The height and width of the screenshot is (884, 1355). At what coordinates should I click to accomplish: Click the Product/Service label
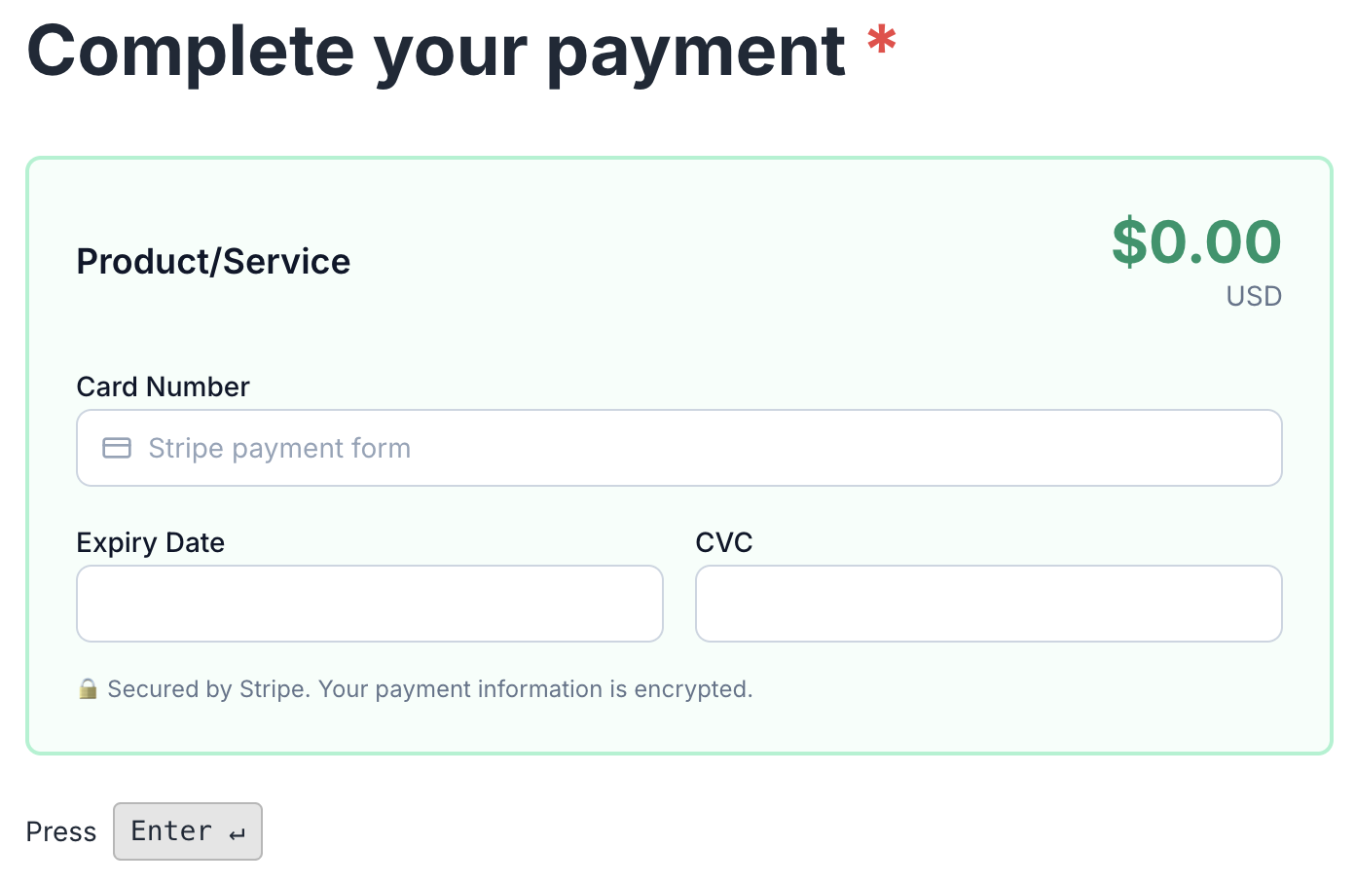point(213,261)
